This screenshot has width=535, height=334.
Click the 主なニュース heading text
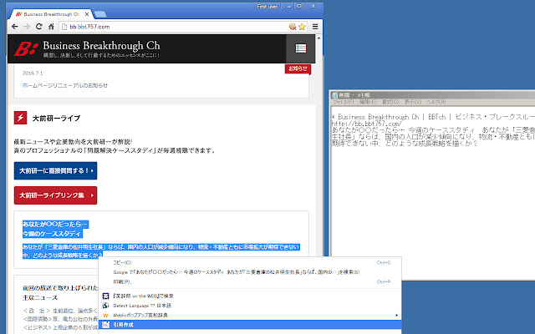click(x=40, y=298)
